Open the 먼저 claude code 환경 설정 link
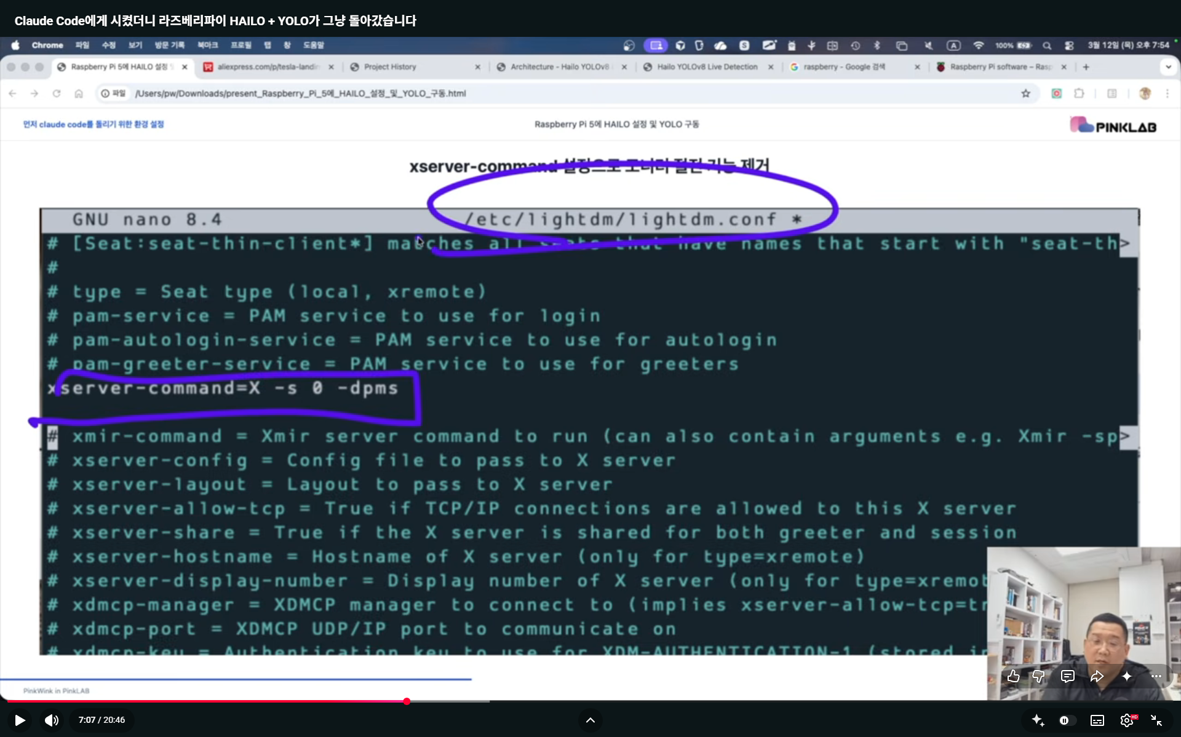The image size is (1181, 737). [x=93, y=124]
